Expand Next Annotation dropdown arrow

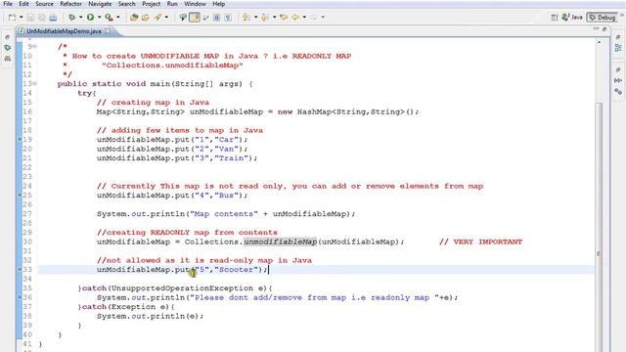[256, 18]
